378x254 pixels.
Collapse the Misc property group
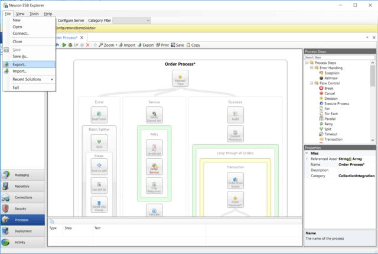[x=307, y=153]
